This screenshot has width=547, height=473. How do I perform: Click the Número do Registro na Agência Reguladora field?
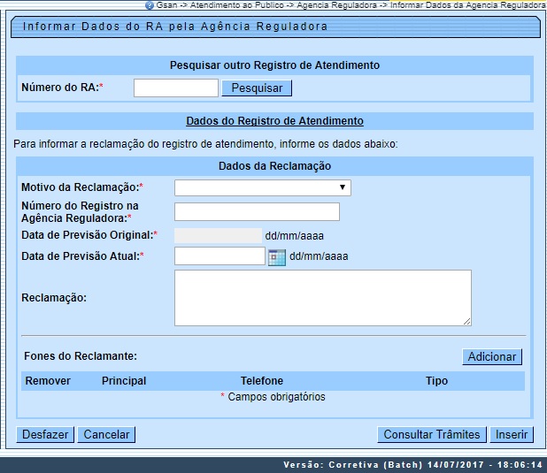click(257, 211)
